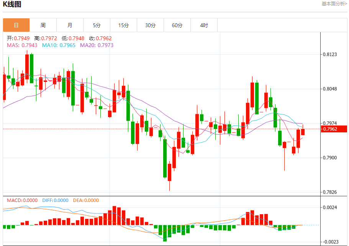The image size is (349, 246).
Task: Click the lowest candlestick near 0.7826
Action: (169, 172)
